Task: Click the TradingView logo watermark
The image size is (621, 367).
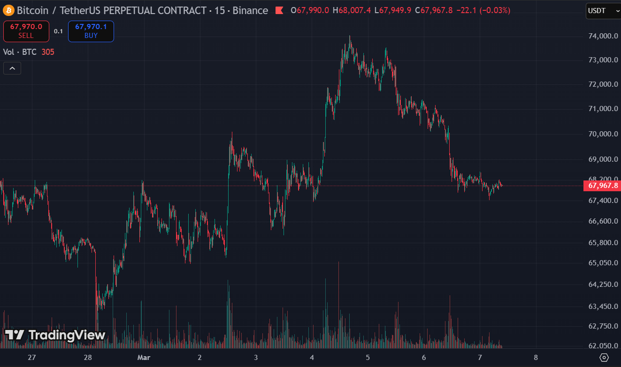Action: [x=55, y=335]
